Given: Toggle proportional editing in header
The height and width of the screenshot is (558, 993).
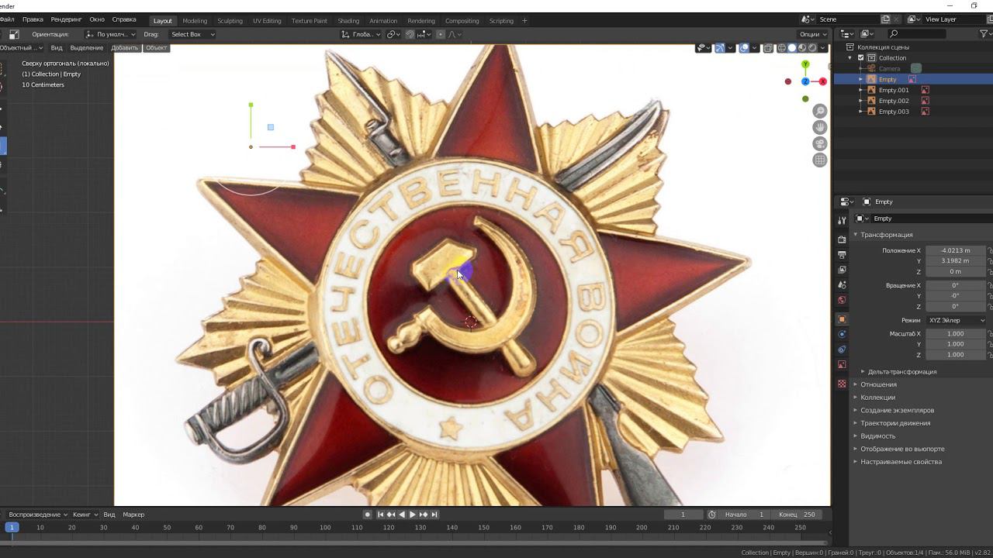Looking at the screenshot, I should [x=441, y=34].
